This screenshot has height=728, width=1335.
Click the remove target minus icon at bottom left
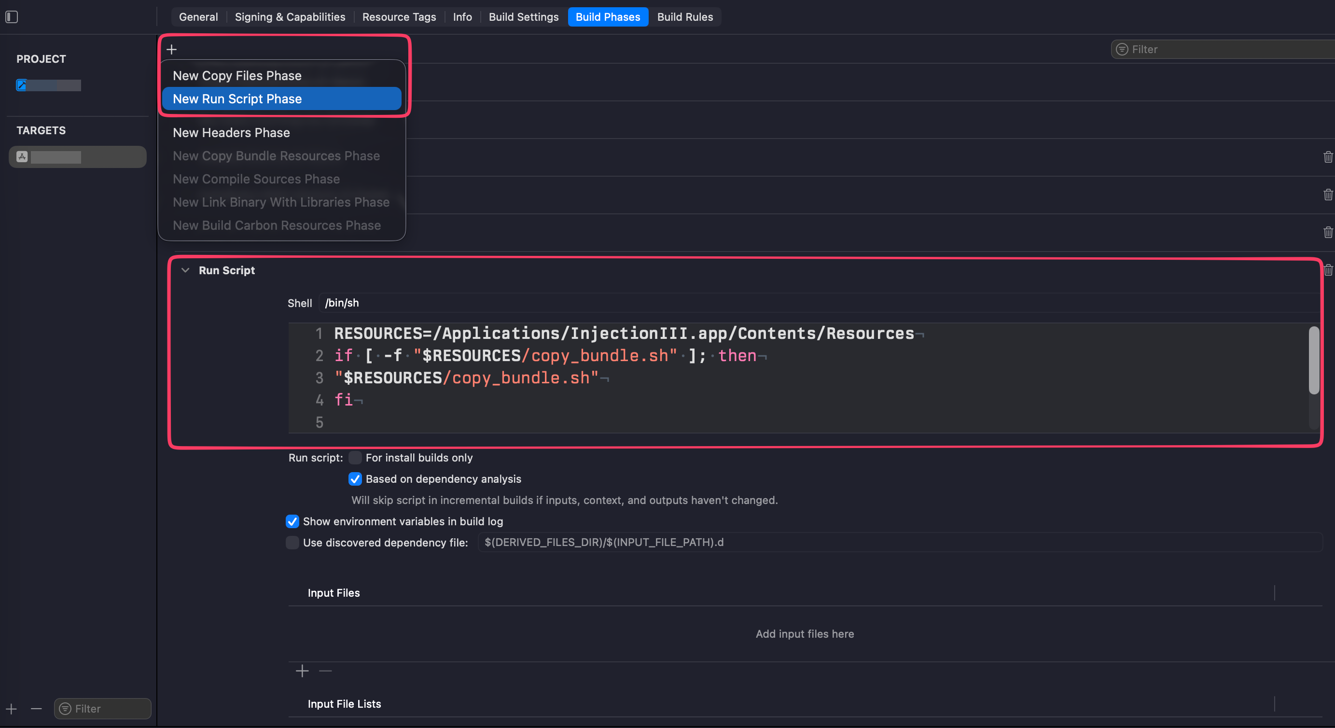click(36, 709)
